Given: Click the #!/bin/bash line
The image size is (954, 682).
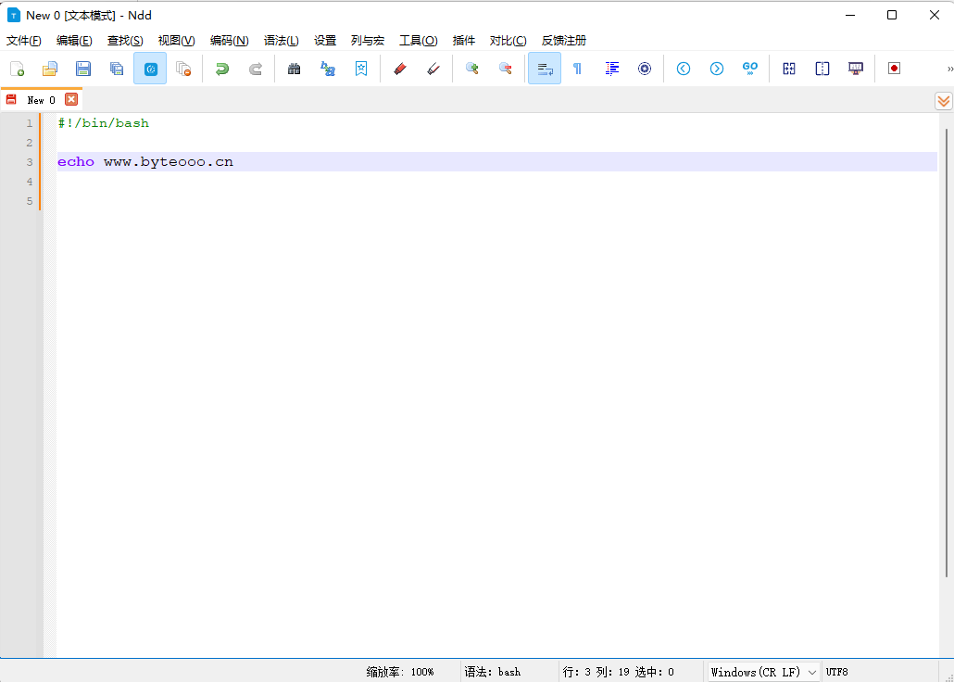Looking at the screenshot, I should [x=104, y=123].
